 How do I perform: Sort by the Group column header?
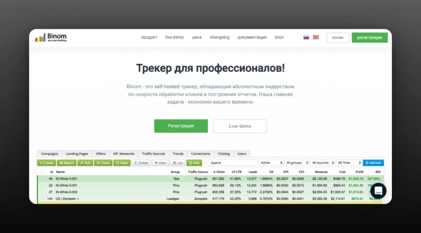175,172
